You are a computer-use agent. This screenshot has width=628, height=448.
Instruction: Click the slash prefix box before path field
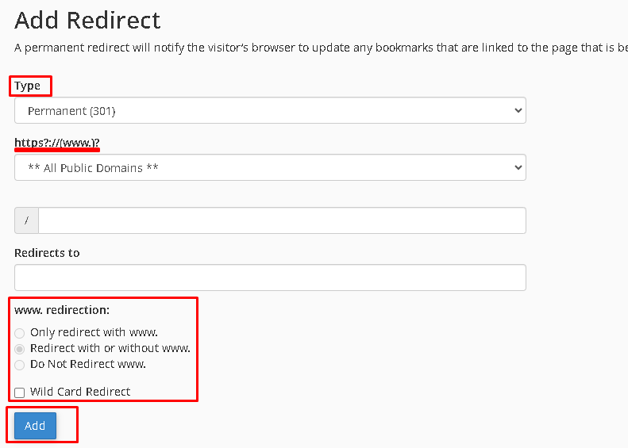tap(26, 220)
